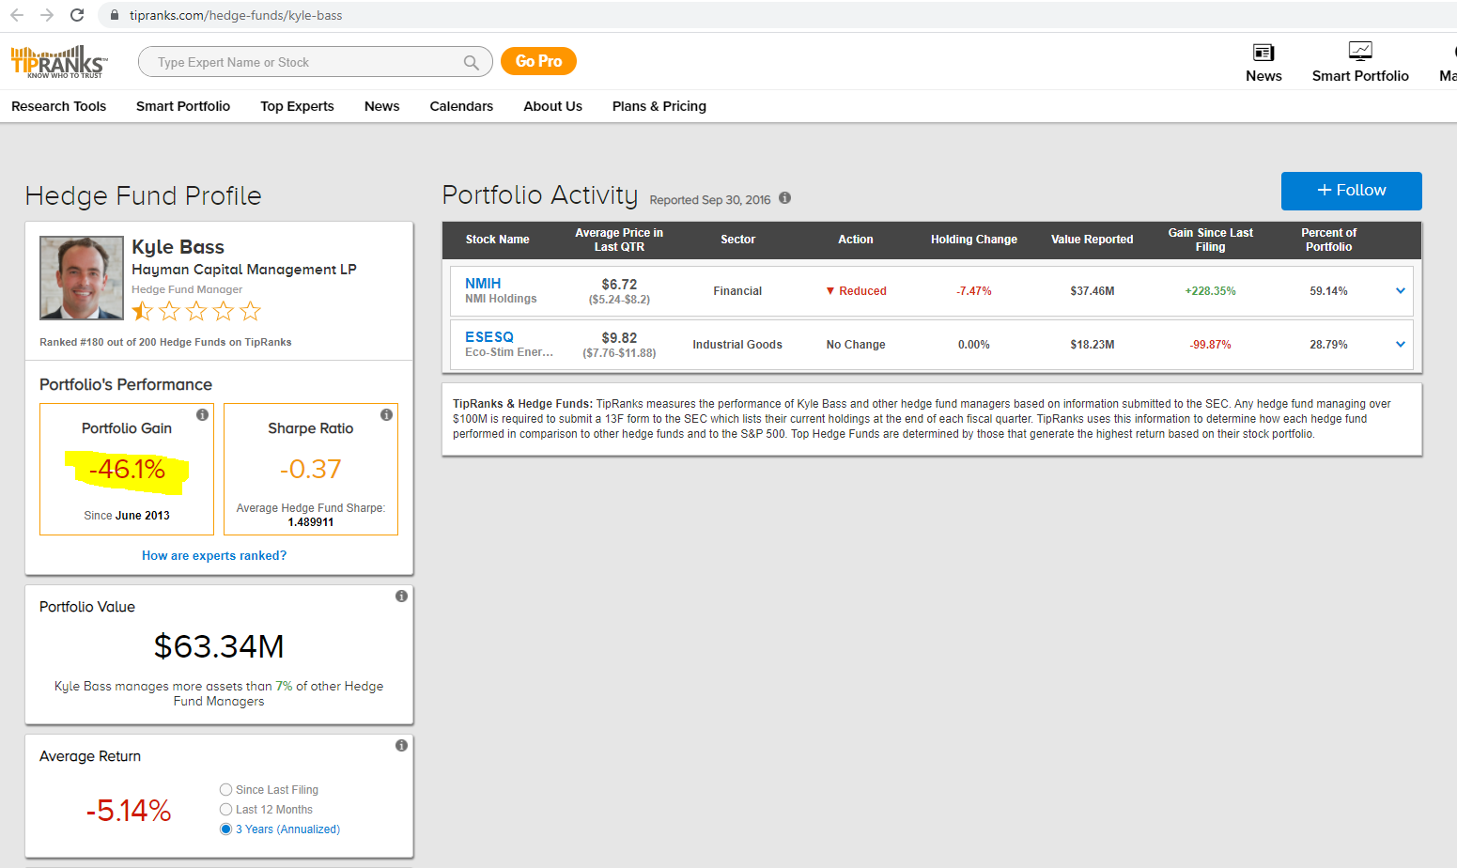Click info icon beside Reported Sep 30, 2016
This screenshot has width=1457, height=868.
pos(784,198)
